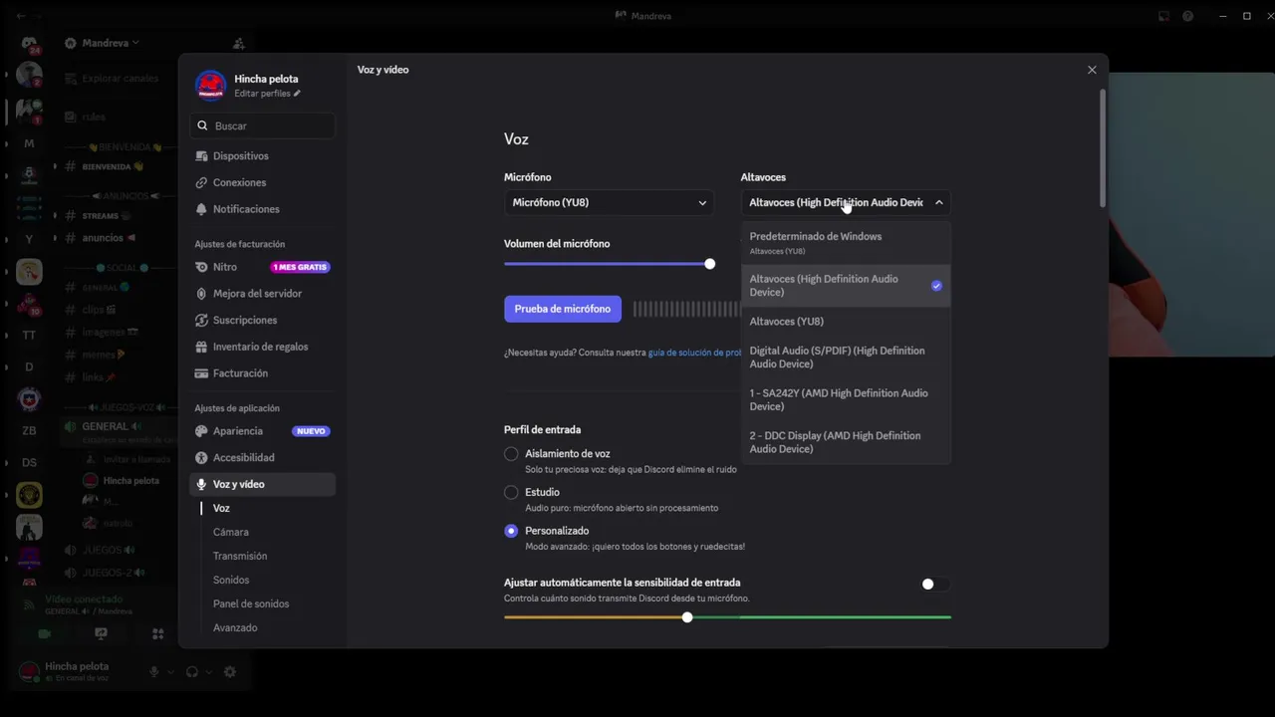The height and width of the screenshot is (717, 1275).
Task: Switch to the Avanzado sub-tab
Action: click(x=235, y=628)
